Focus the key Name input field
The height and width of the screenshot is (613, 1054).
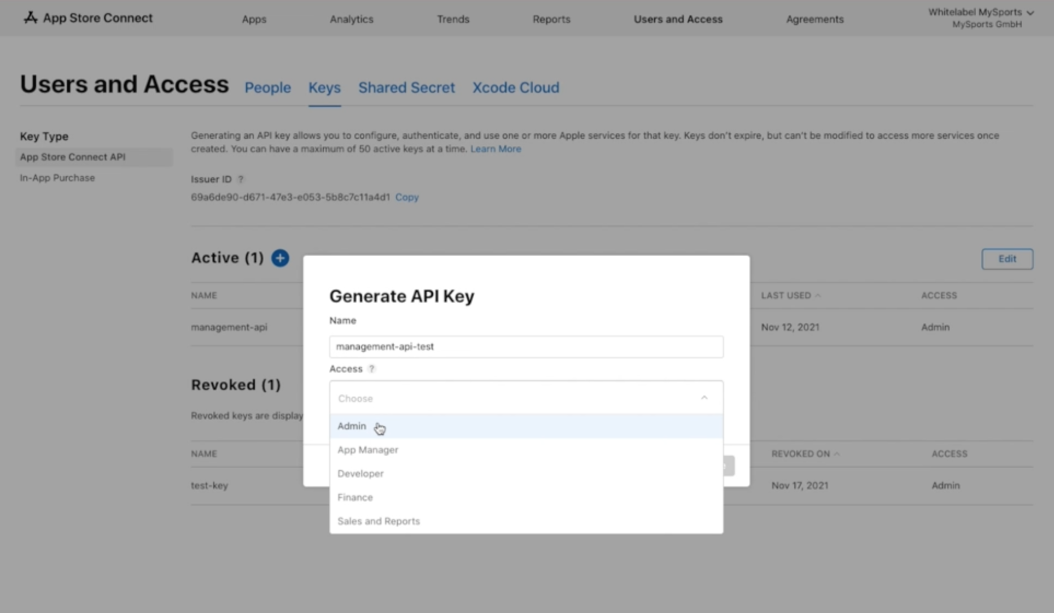coord(526,347)
